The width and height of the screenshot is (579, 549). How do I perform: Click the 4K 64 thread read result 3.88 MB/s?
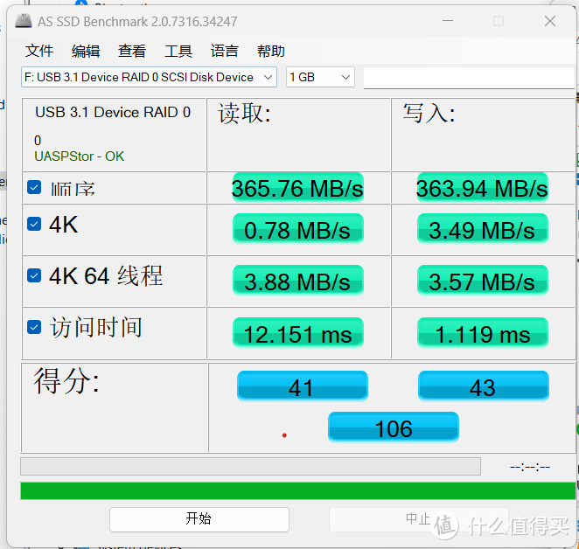coord(297,281)
